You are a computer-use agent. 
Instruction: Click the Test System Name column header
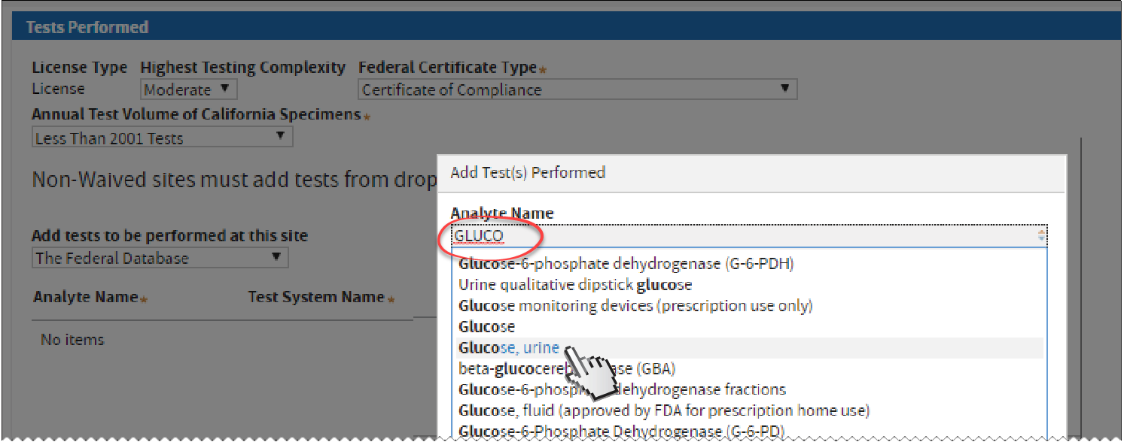click(316, 297)
